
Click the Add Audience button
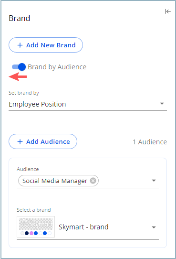43,141
